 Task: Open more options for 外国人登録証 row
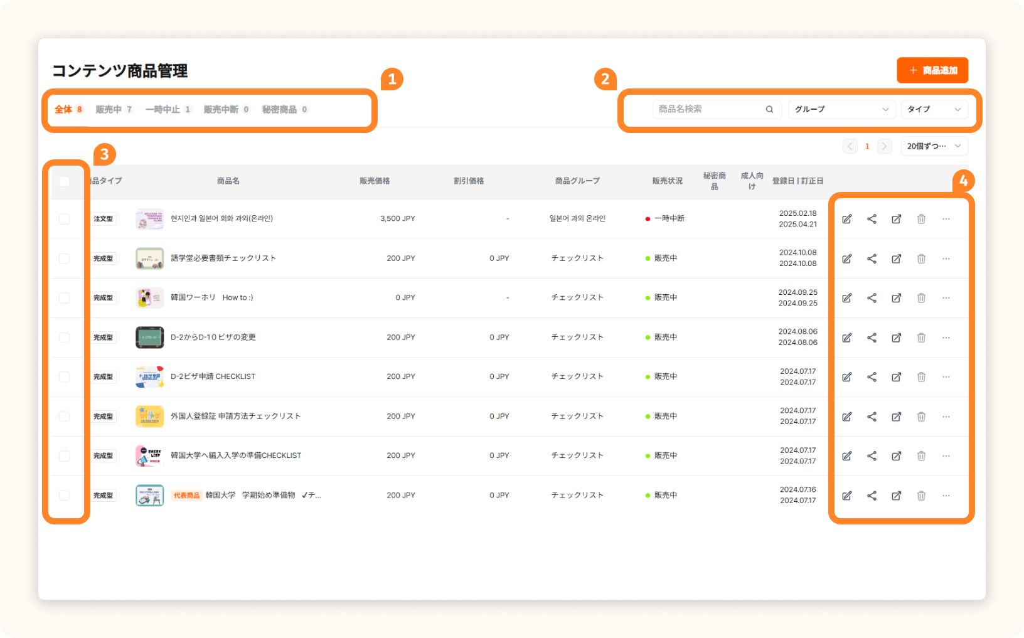946,417
